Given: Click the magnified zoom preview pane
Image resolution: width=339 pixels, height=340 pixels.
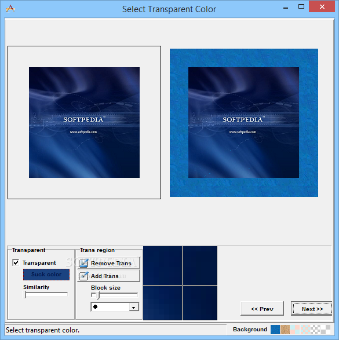Looking at the screenshot, I should [180, 283].
